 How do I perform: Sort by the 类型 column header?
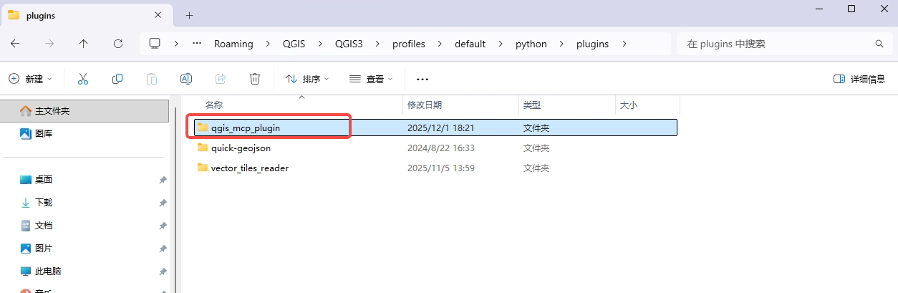(x=531, y=105)
